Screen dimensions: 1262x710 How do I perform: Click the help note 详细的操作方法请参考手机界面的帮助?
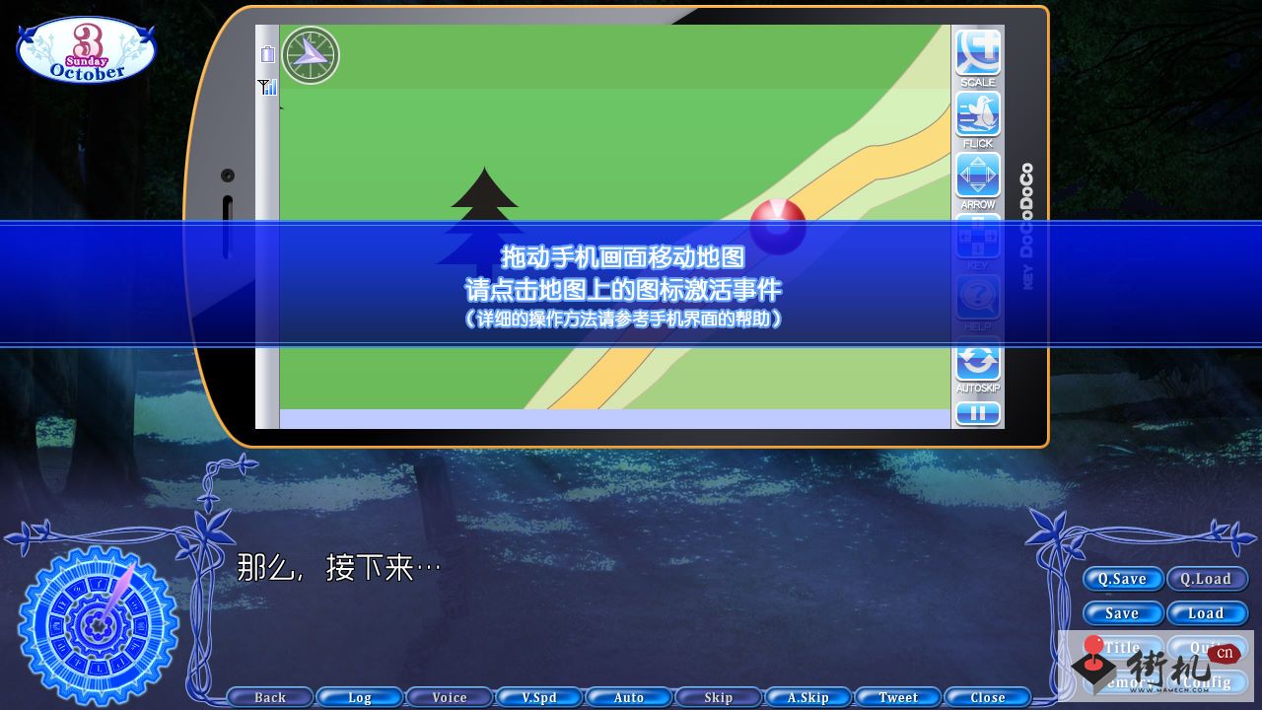coord(623,319)
